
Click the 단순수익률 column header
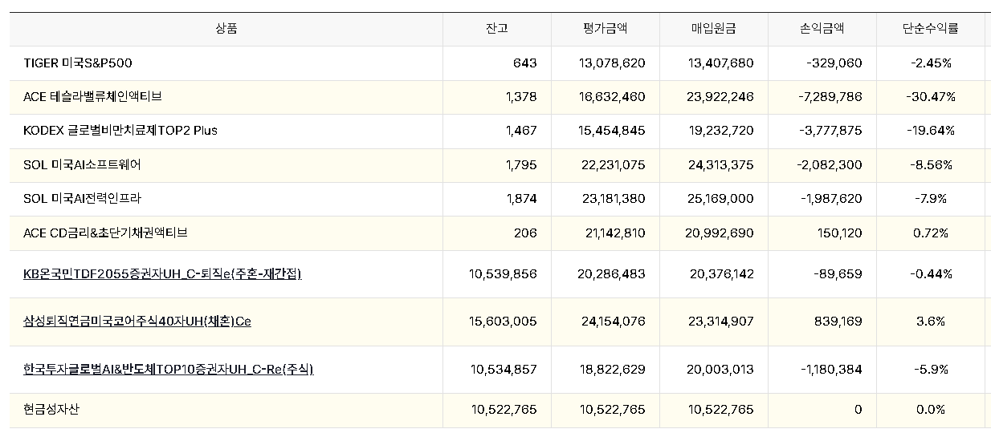pyautogui.click(x=930, y=29)
